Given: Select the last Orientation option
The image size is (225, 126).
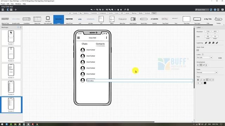Looking at the screenshot, I should tap(206, 65).
